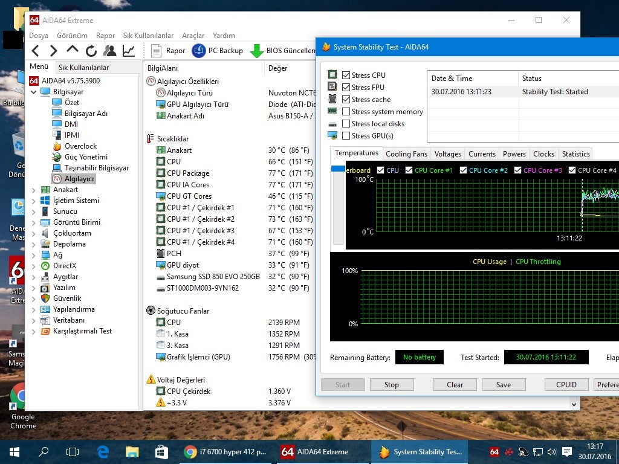Click the blue temperature graph scale slider

[x=338, y=169]
